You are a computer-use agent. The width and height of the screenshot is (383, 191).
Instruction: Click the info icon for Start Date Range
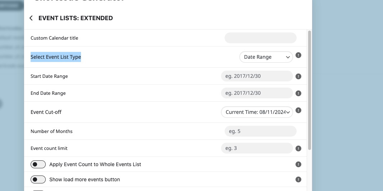(x=298, y=76)
